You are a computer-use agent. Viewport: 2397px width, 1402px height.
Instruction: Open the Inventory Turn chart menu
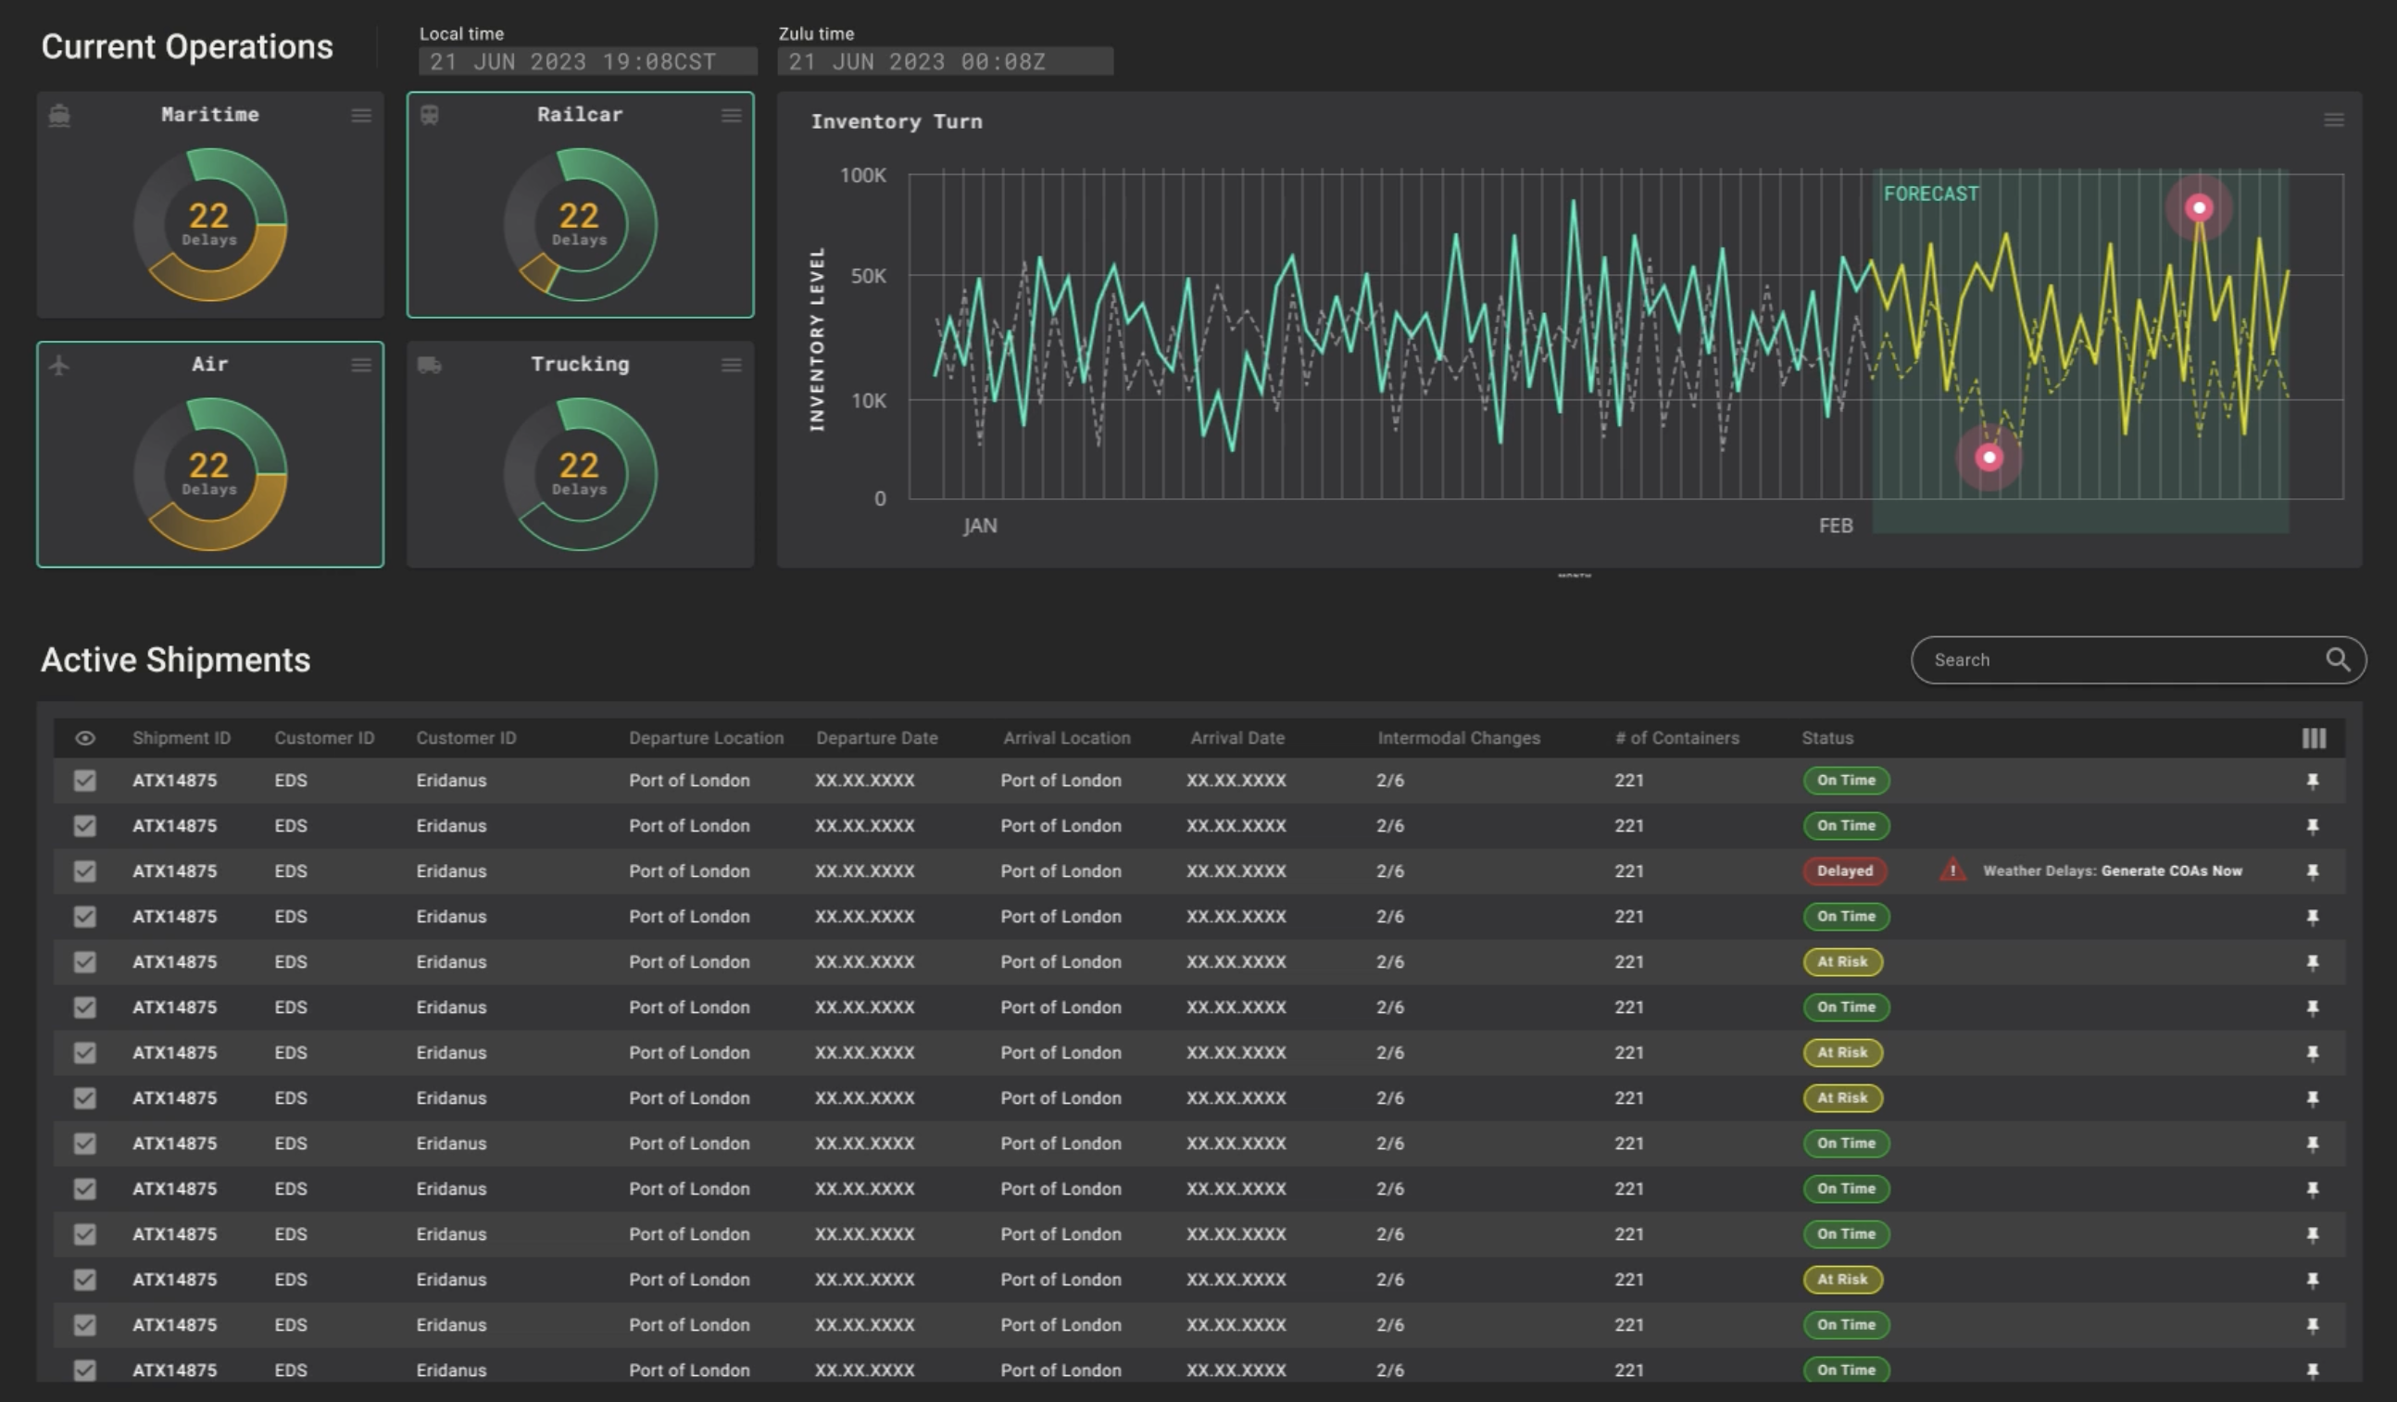pyautogui.click(x=2334, y=119)
